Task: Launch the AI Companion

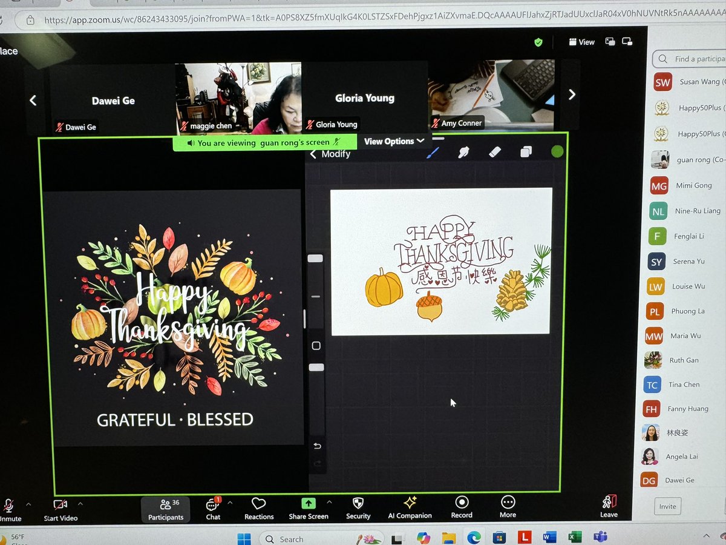Action: (x=410, y=509)
